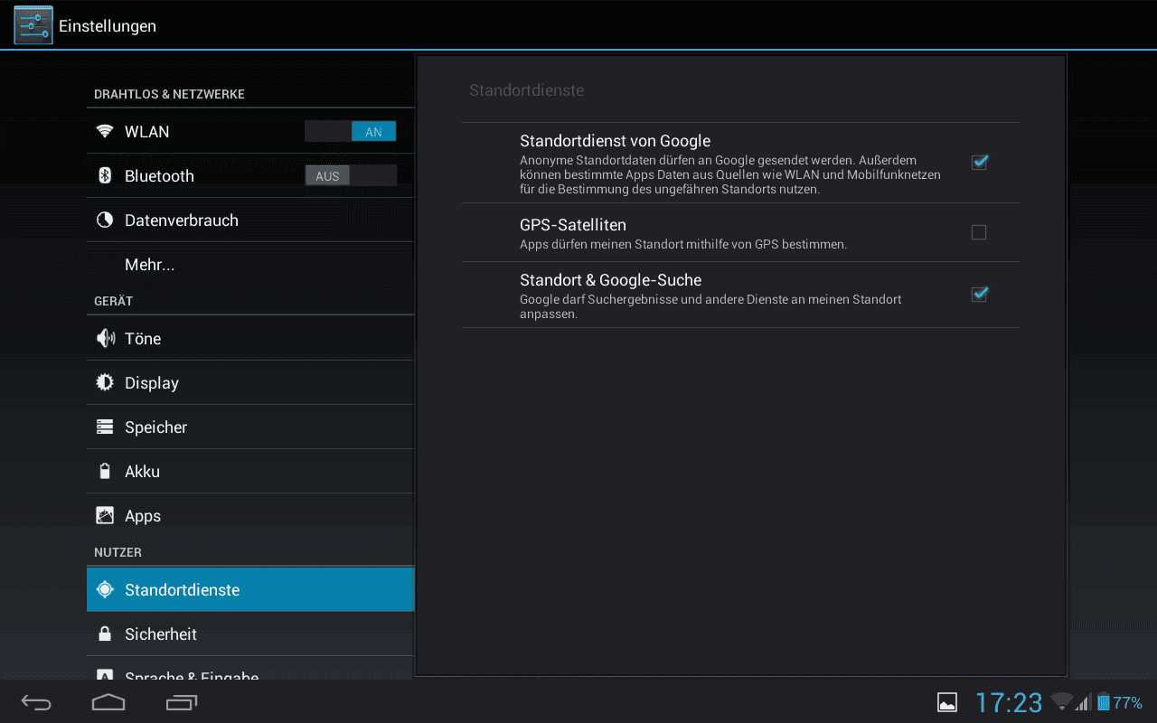
Task: Tap the 'Apps dürfen meinen Standort' description
Action: pyautogui.click(x=683, y=245)
